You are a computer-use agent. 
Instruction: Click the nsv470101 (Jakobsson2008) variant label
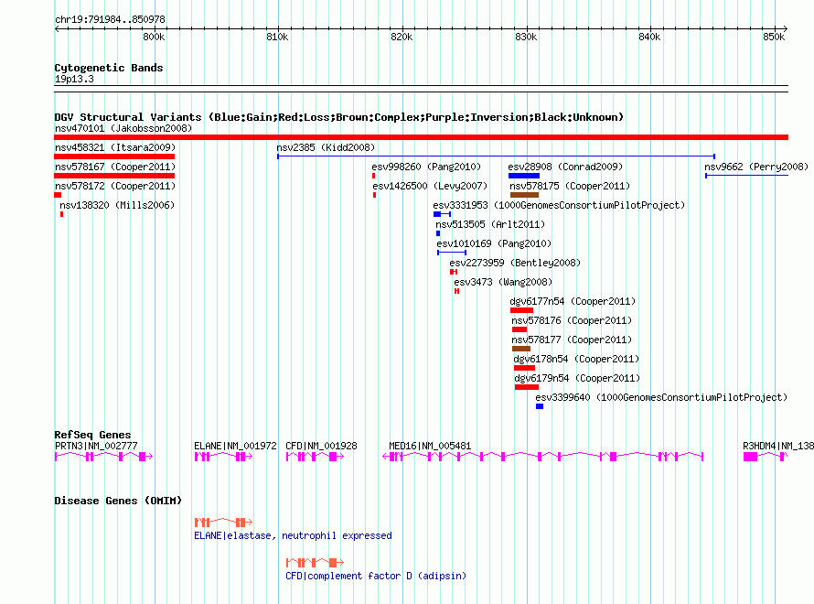[123, 128]
